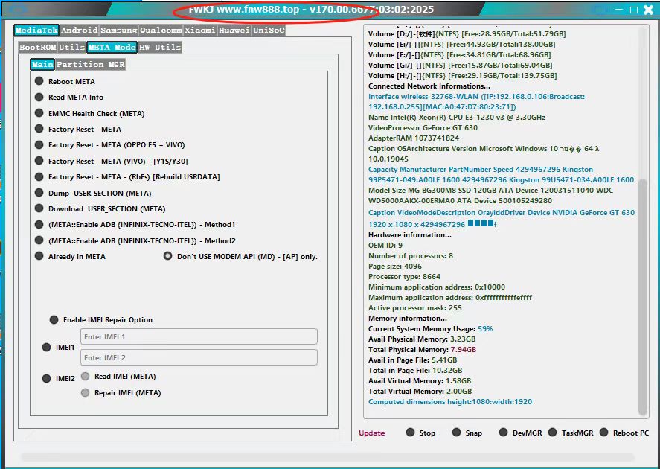Open the Huawei tab

point(234,30)
